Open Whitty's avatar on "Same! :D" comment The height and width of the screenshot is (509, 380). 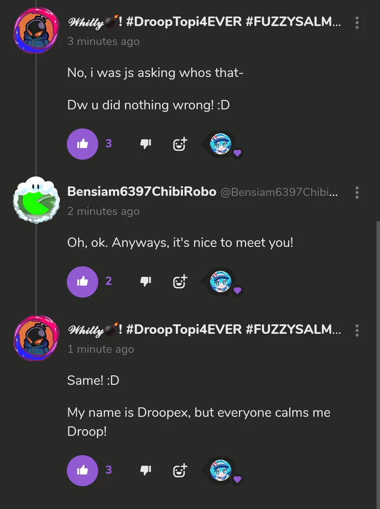click(x=36, y=337)
